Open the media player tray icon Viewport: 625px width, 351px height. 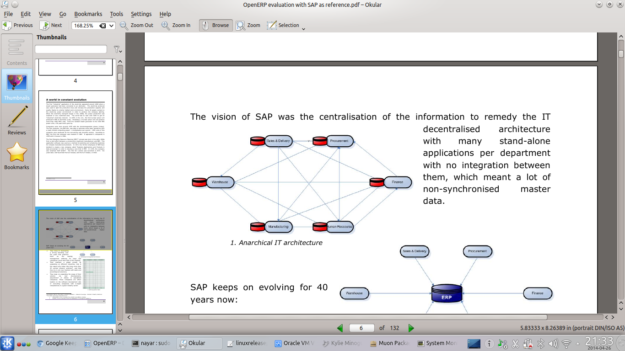click(x=502, y=343)
